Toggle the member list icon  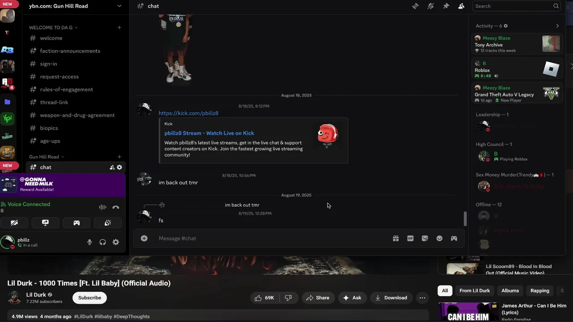(x=461, y=6)
